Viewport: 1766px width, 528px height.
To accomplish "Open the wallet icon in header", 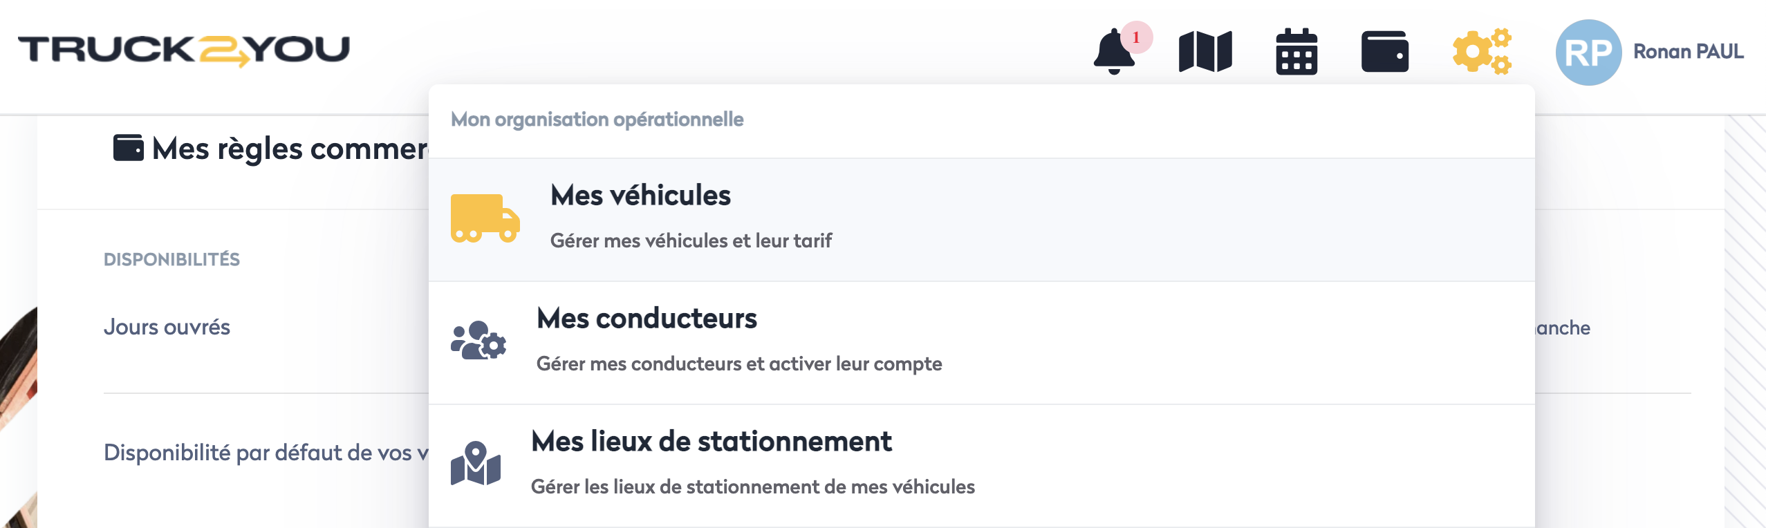I will click(x=1384, y=52).
